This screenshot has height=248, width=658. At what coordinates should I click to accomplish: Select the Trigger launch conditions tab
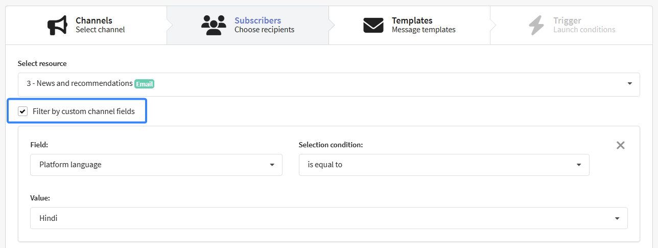(571, 25)
